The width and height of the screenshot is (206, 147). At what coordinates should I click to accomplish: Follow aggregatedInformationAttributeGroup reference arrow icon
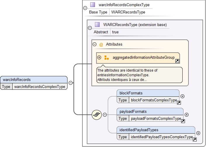point(177,61)
